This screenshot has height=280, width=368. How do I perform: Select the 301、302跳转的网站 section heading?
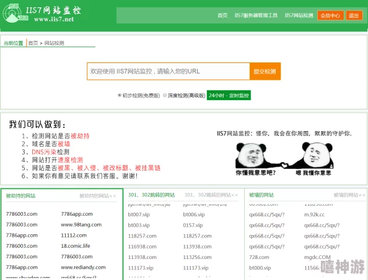[151, 195]
